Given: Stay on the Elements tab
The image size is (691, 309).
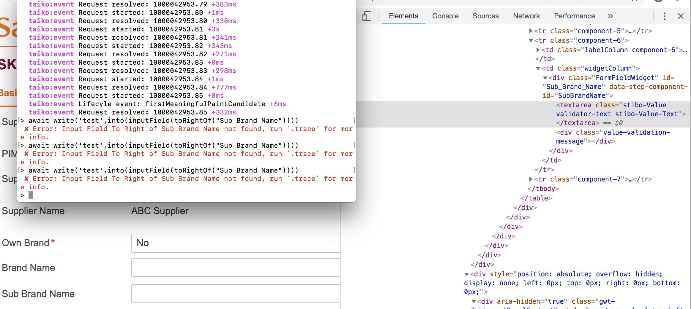Looking at the screenshot, I should pyautogui.click(x=403, y=16).
